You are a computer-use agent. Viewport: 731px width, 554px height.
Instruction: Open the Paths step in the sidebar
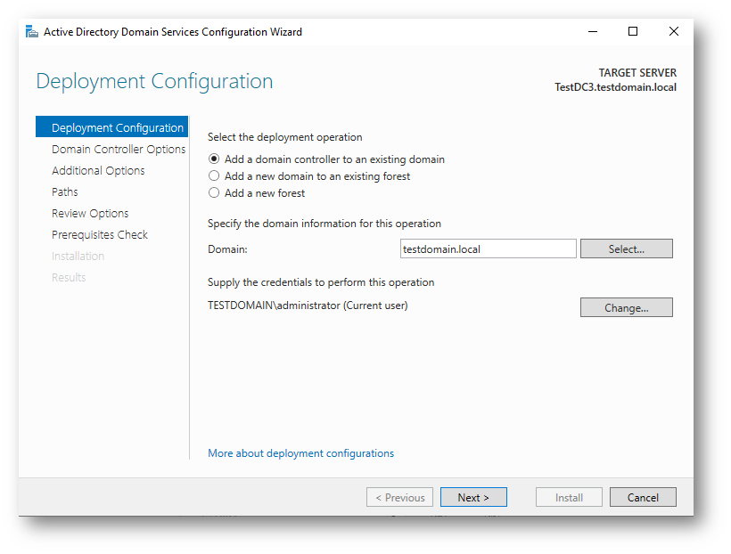coord(65,192)
